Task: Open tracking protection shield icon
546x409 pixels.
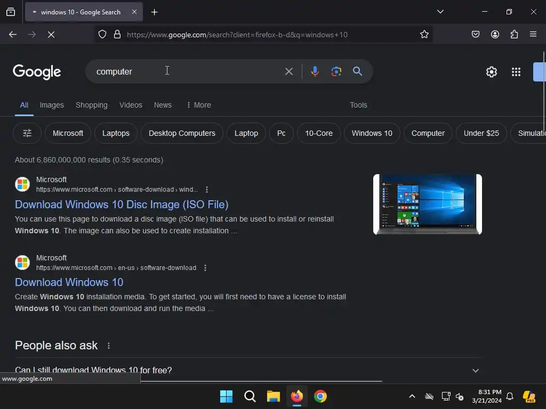Action: [x=102, y=35]
